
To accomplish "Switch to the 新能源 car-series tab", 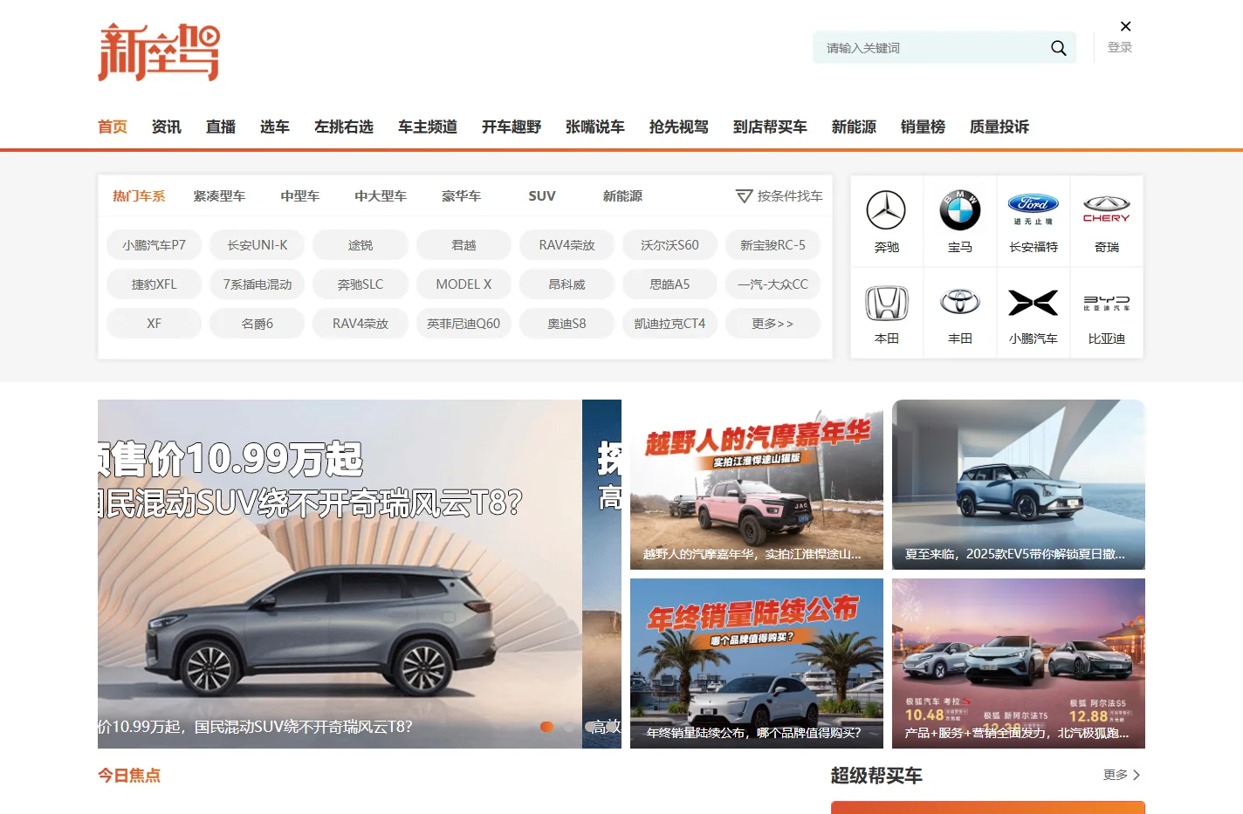I will (622, 196).
